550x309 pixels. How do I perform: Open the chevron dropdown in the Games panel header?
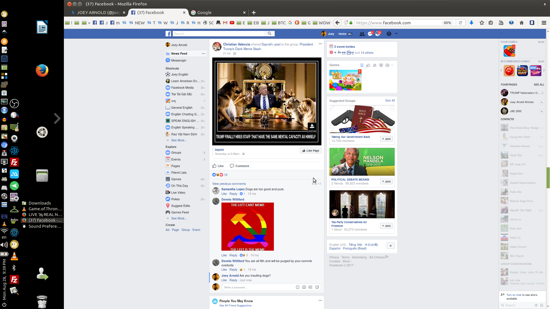click(x=392, y=65)
